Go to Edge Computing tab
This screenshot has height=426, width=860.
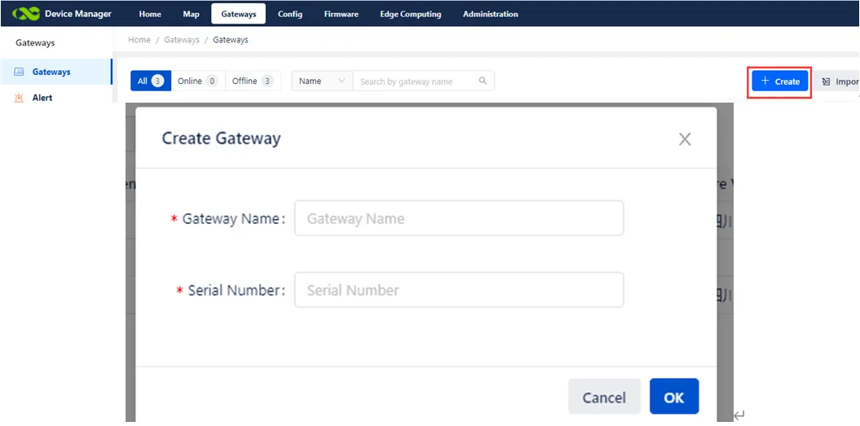click(x=411, y=14)
